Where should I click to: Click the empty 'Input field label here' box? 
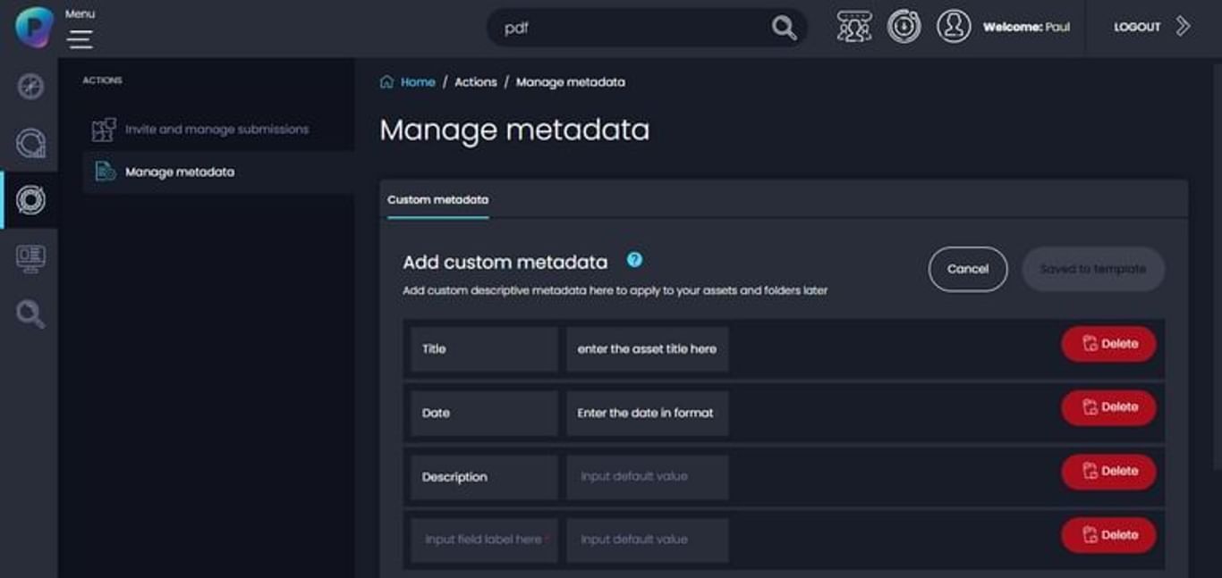pos(484,540)
